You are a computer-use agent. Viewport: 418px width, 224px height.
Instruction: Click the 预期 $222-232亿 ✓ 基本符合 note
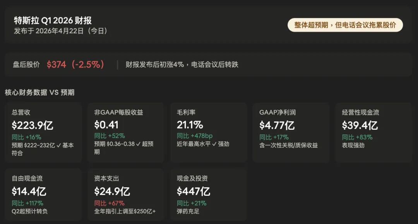tap(43, 149)
